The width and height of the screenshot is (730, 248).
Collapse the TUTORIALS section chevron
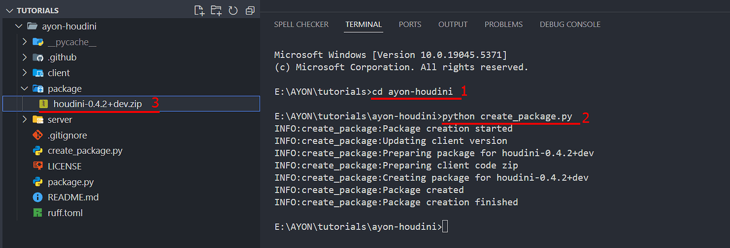pyautogui.click(x=8, y=11)
